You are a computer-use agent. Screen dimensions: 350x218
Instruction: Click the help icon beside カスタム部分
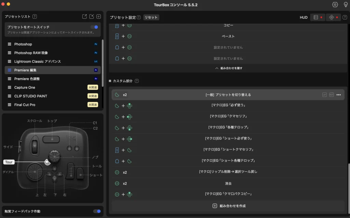[x=137, y=81]
